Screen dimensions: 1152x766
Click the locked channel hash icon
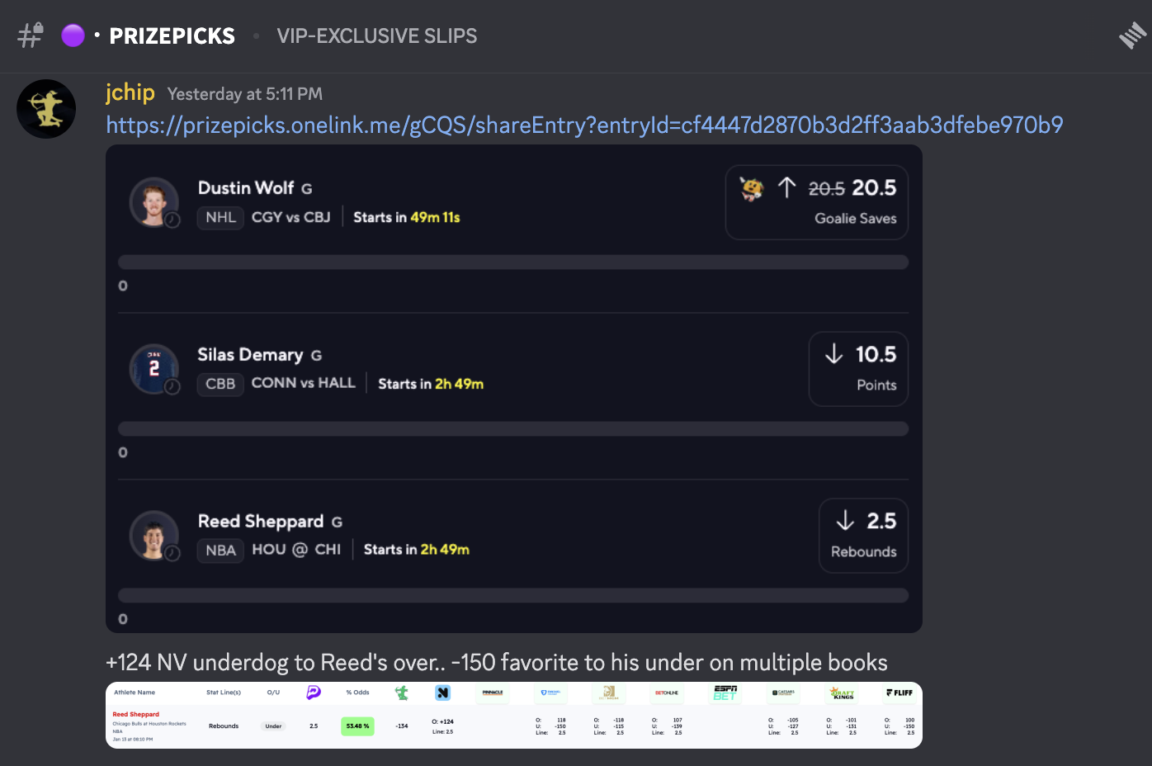pyautogui.click(x=31, y=35)
